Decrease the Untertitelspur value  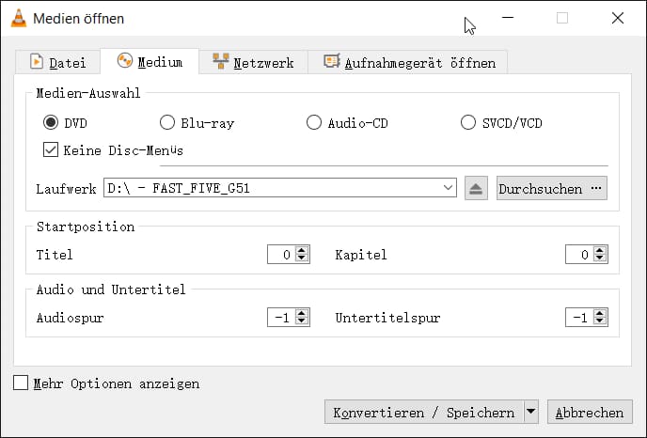[x=600, y=321]
